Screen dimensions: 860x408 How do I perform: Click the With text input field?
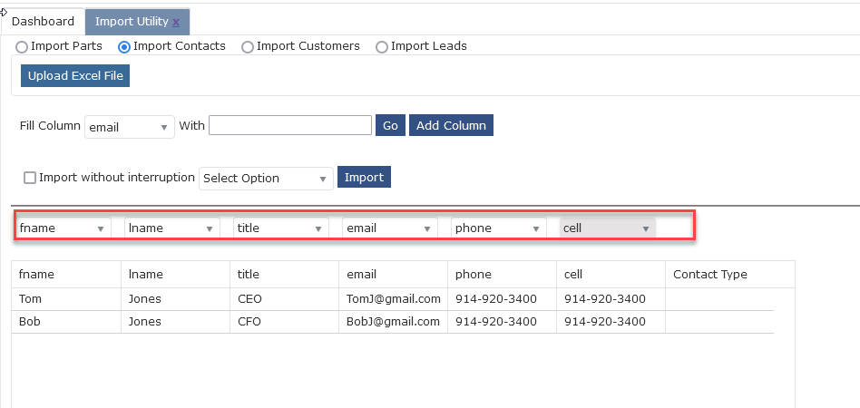point(290,125)
